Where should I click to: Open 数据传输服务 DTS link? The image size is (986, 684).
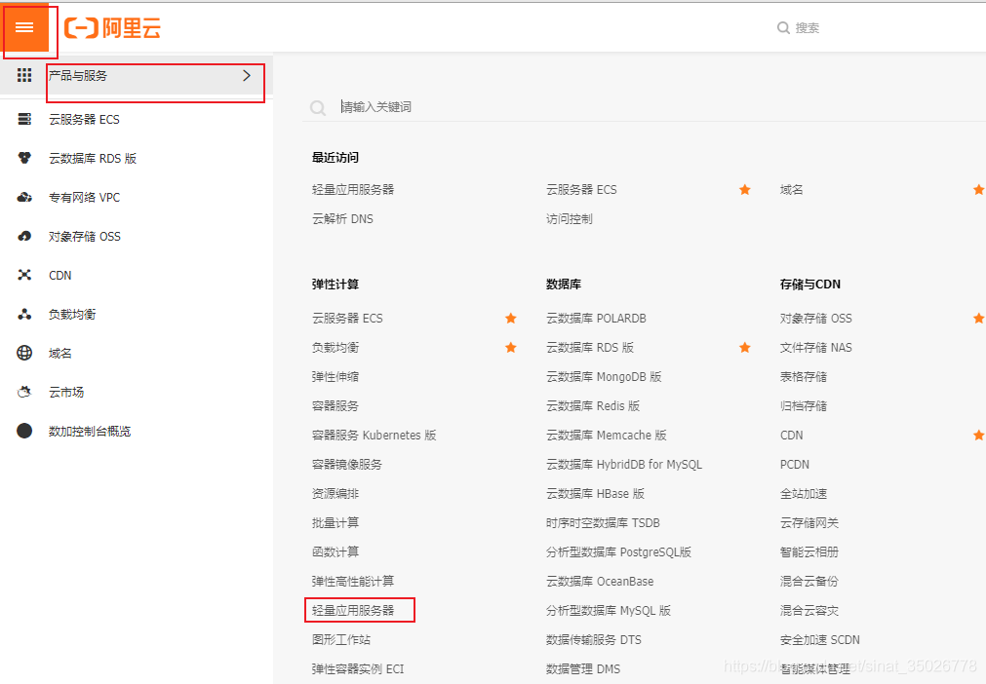point(594,639)
